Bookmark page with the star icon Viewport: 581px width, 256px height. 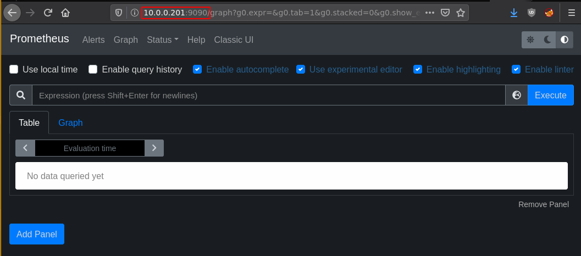(x=460, y=13)
